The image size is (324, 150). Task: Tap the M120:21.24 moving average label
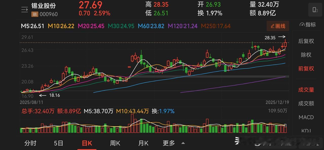click(183, 26)
